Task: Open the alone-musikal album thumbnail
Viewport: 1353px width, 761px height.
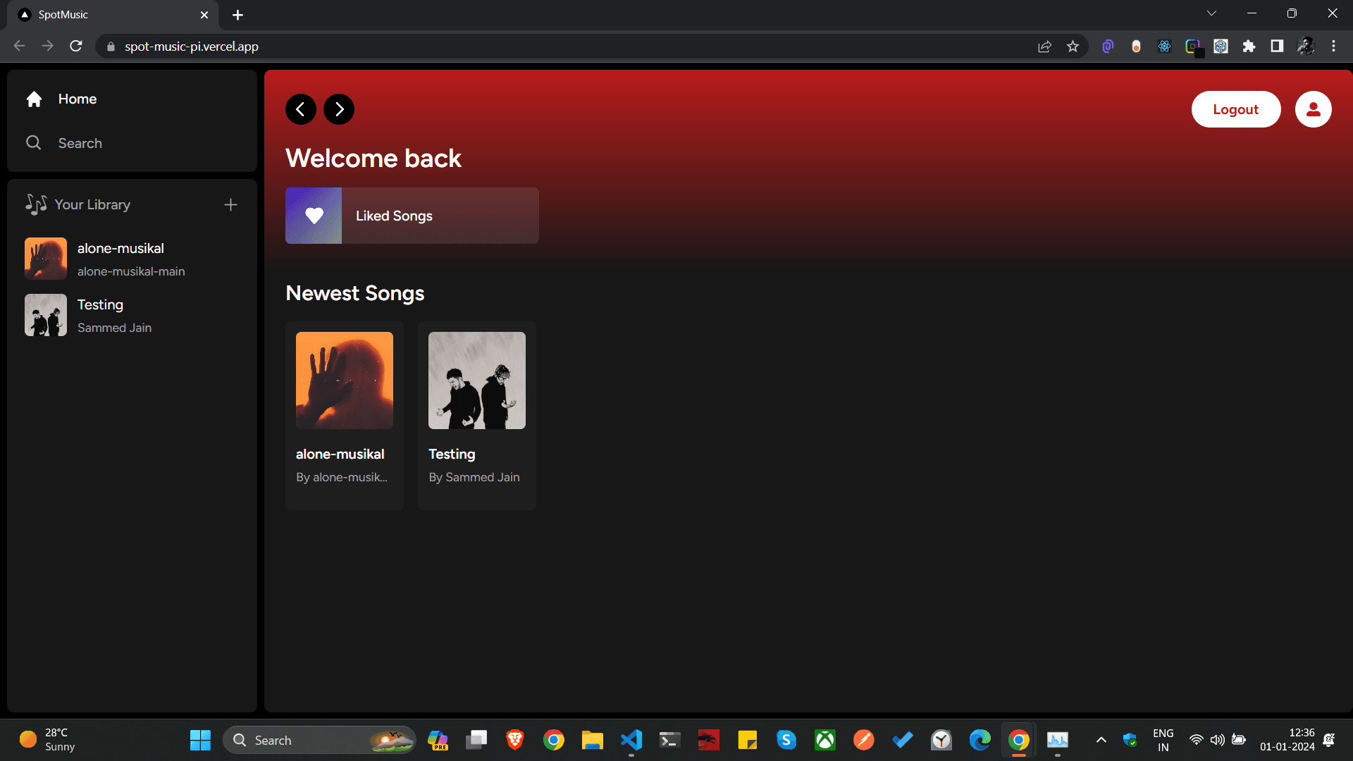Action: pyautogui.click(x=345, y=381)
